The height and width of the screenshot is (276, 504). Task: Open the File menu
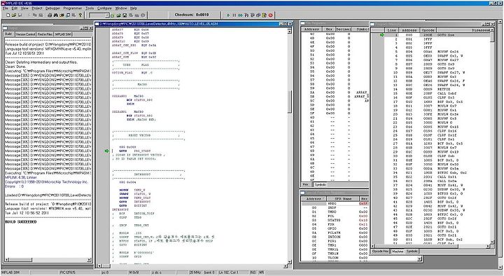point(6,8)
